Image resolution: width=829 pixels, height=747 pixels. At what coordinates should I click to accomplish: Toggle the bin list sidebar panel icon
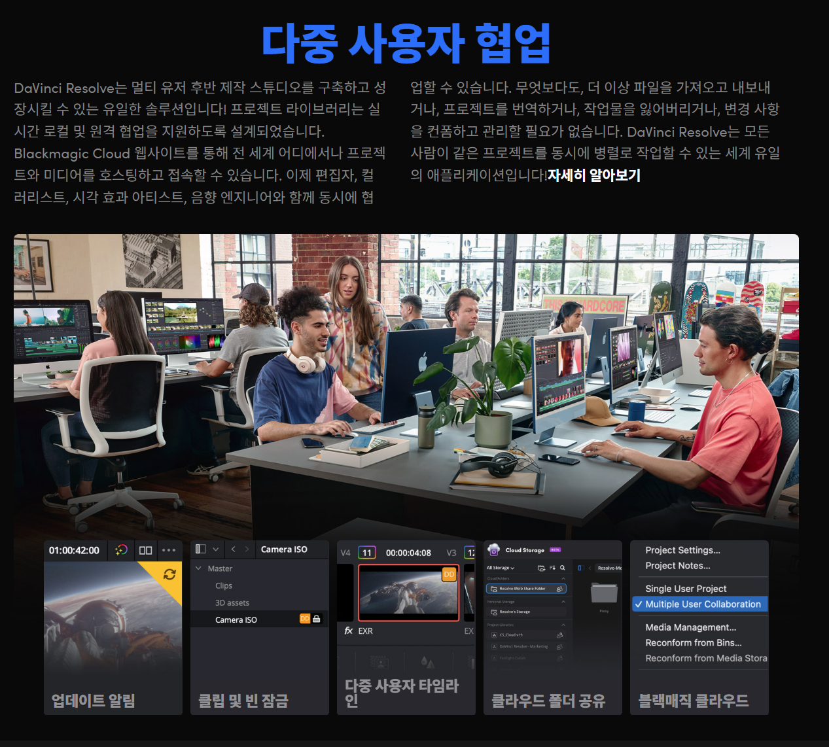(x=201, y=549)
